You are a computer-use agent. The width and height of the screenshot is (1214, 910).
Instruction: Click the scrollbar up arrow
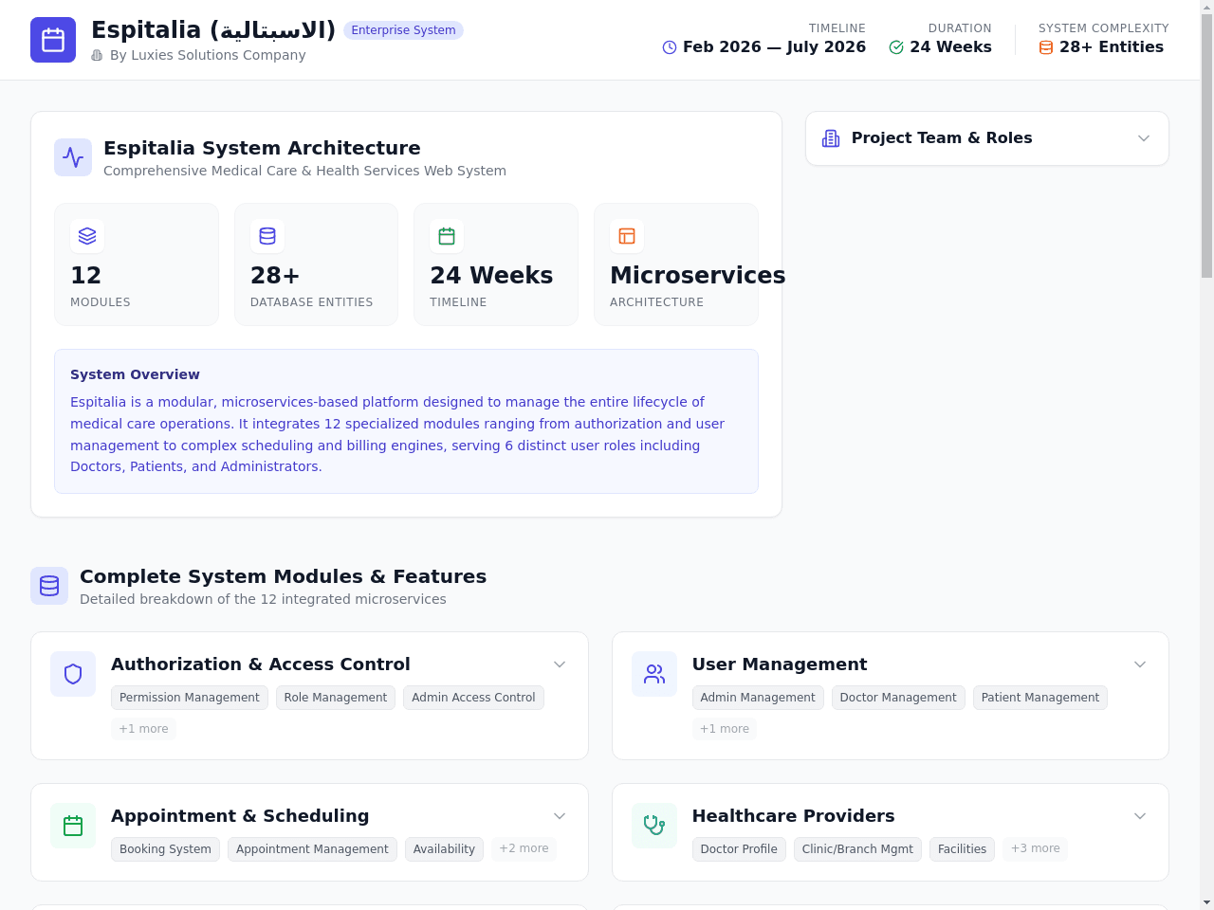click(1206, 8)
